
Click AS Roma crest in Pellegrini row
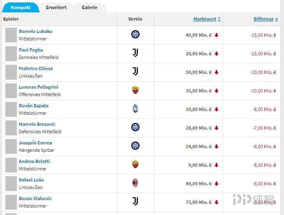[x=135, y=90]
